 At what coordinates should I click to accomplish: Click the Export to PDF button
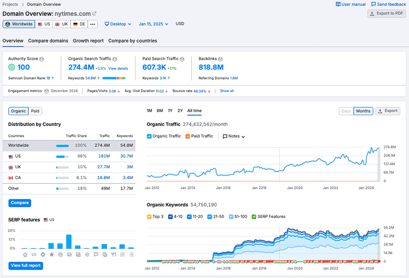point(387,13)
